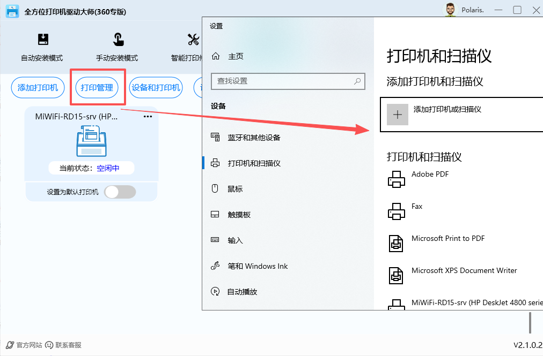The image size is (543, 356).
Task: Select the Fax printer icon
Action: click(x=396, y=211)
